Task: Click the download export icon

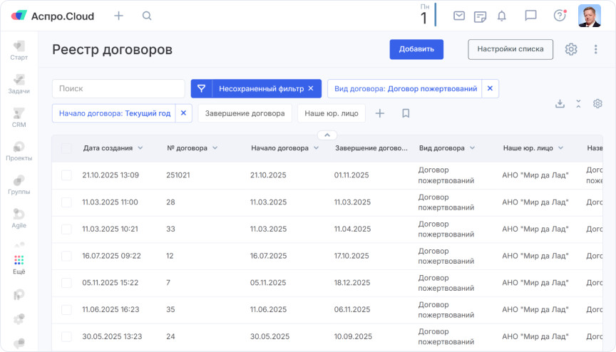Action: pyautogui.click(x=560, y=103)
